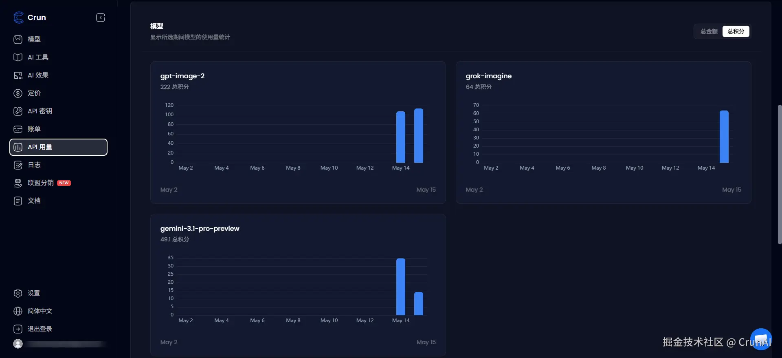Click the API 用量 chart icon

[x=18, y=147]
